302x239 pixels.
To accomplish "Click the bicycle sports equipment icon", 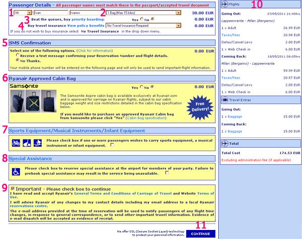I will tap(16, 143).
